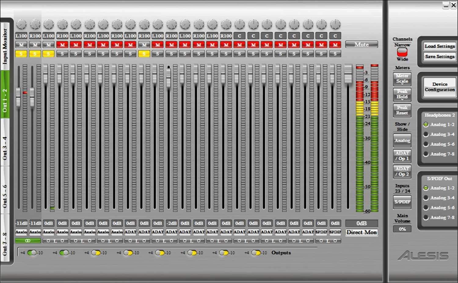Click the master Mute button
Screen dimensions: 458x283
(x=362, y=45)
